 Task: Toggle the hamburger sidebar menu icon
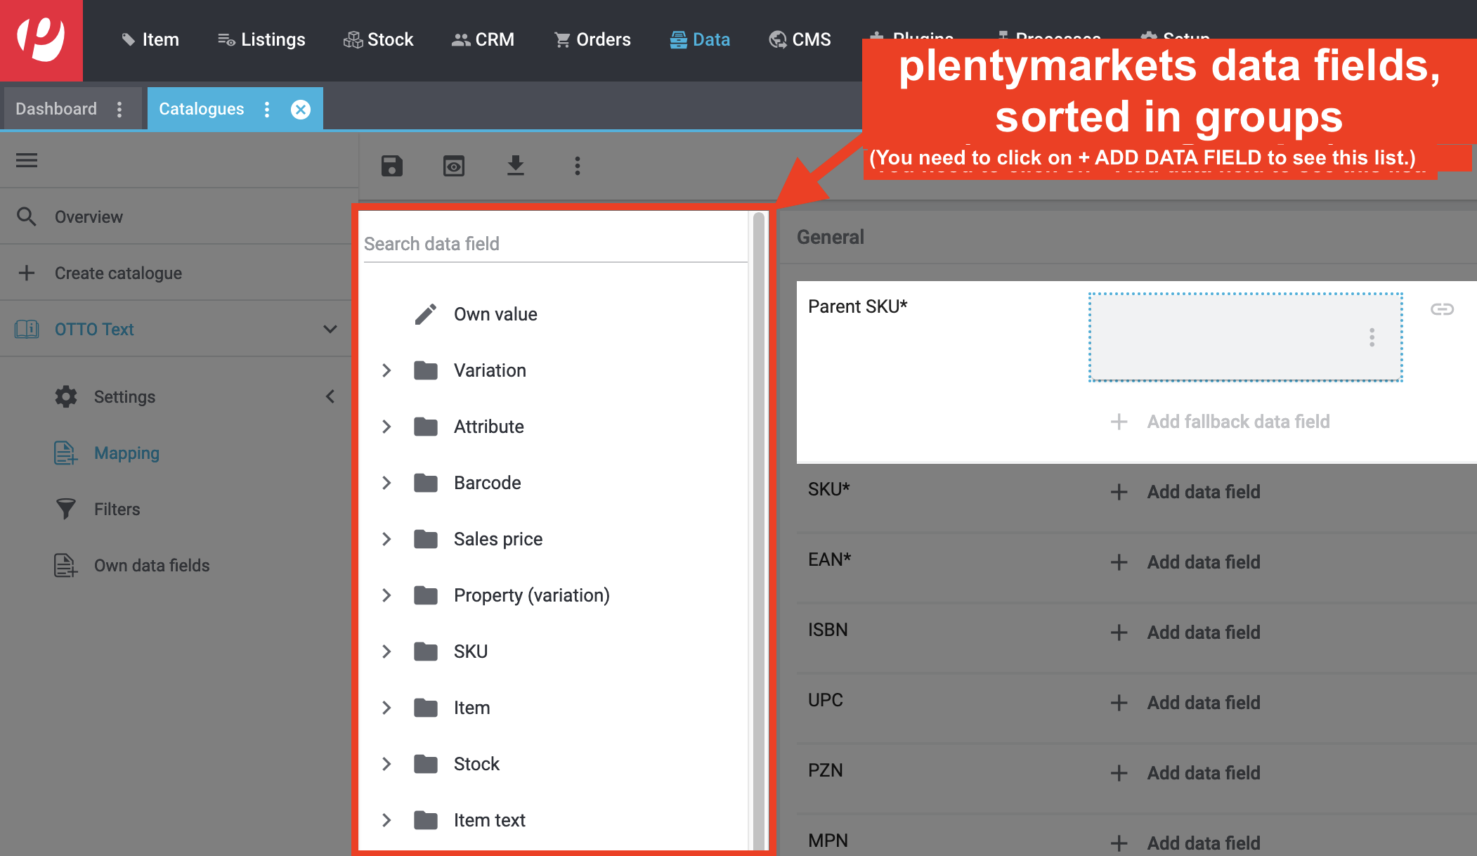point(27,160)
